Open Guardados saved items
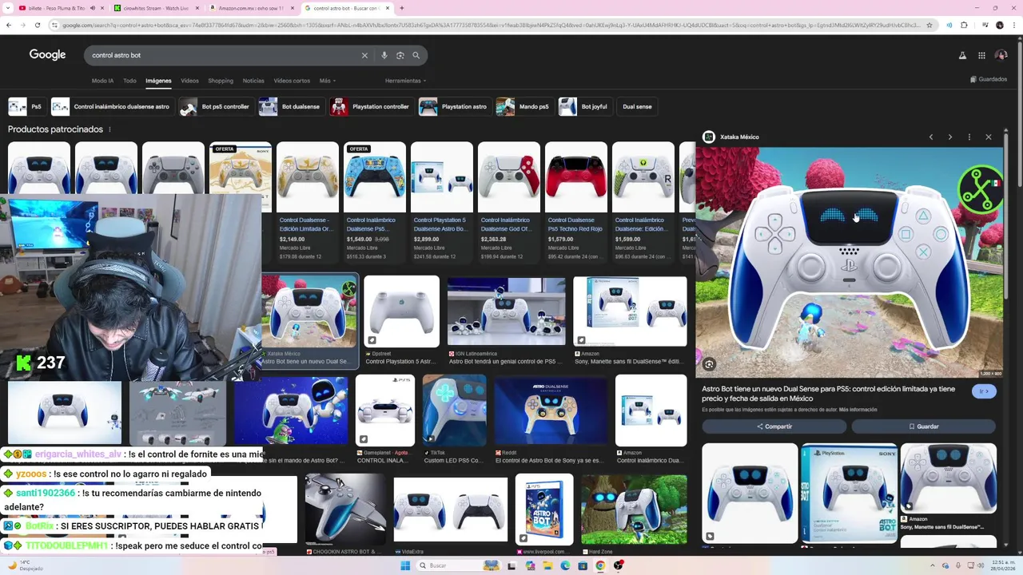The height and width of the screenshot is (575, 1023). tap(989, 79)
